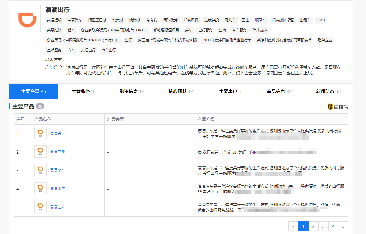
Task: Go to previous page with « arrow
Action: [293, 226]
